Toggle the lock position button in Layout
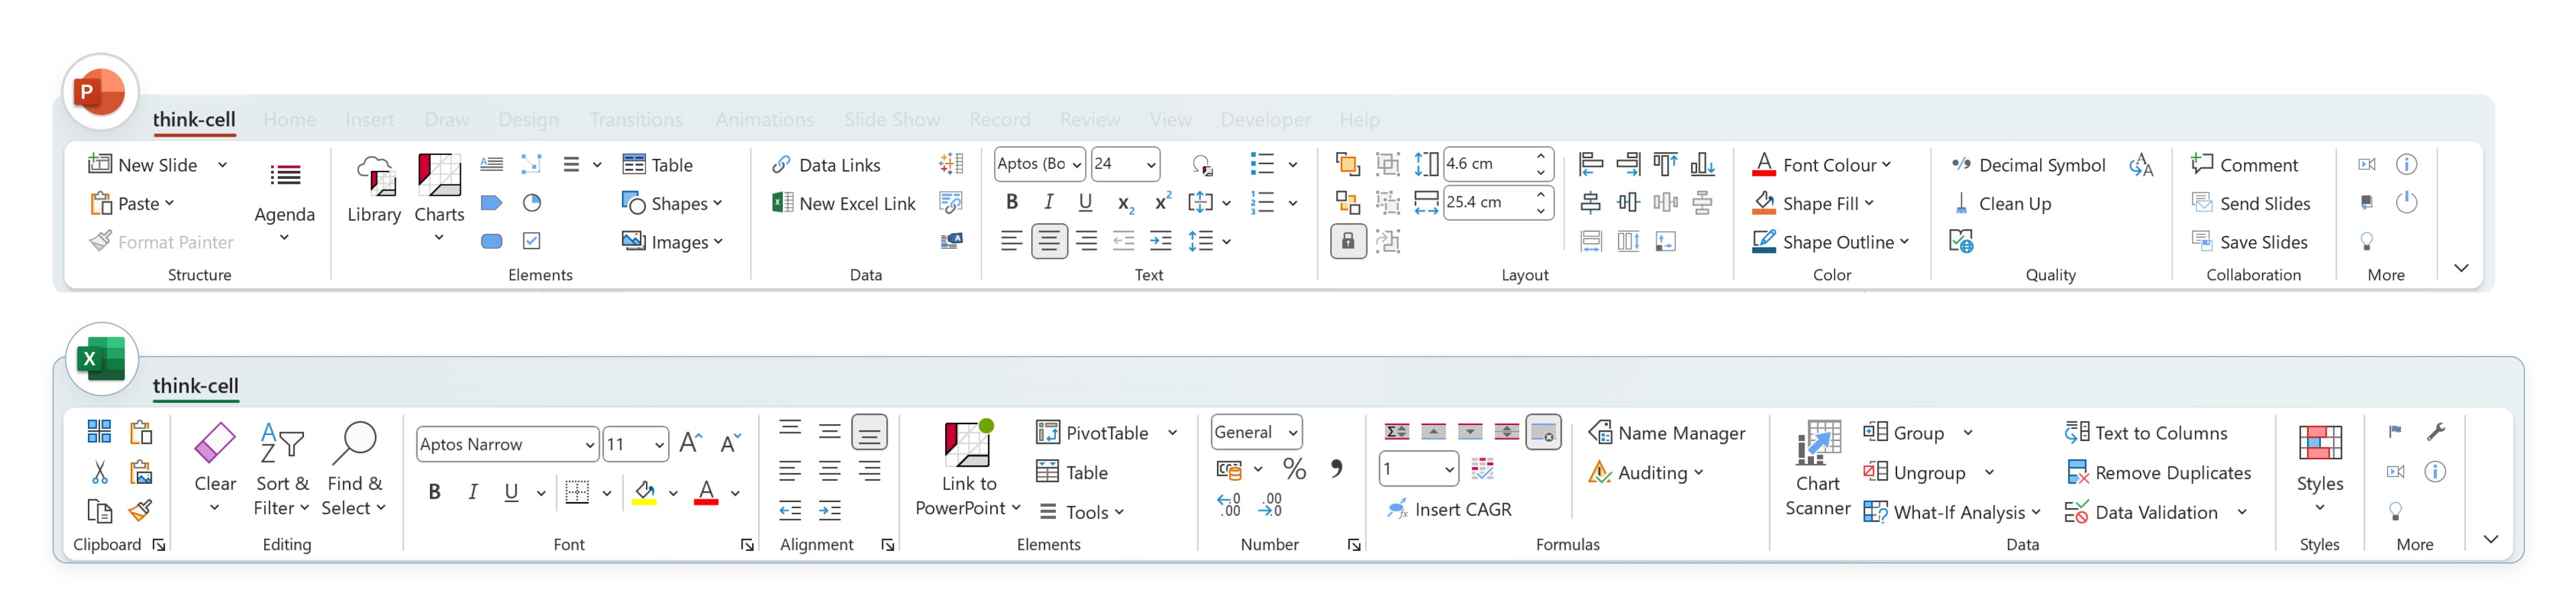Viewport: 2576px width, 616px height. tap(1347, 242)
